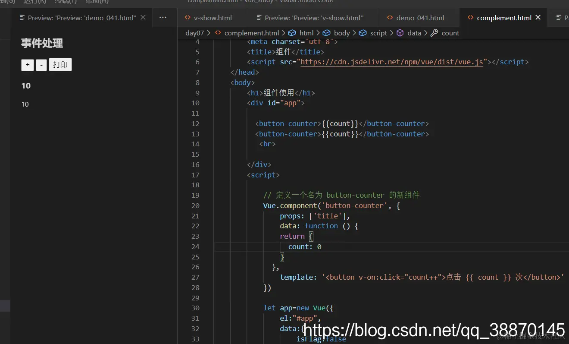Click the template line 27 code

tap(422, 277)
